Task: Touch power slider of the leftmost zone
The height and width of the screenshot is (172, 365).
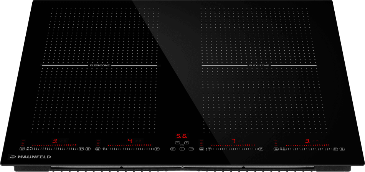Action: [54, 149]
